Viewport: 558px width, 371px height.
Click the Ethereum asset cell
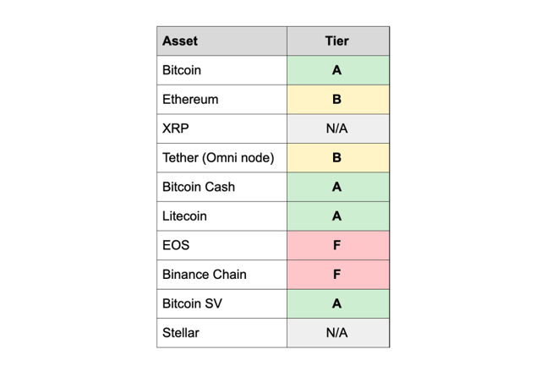point(222,99)
